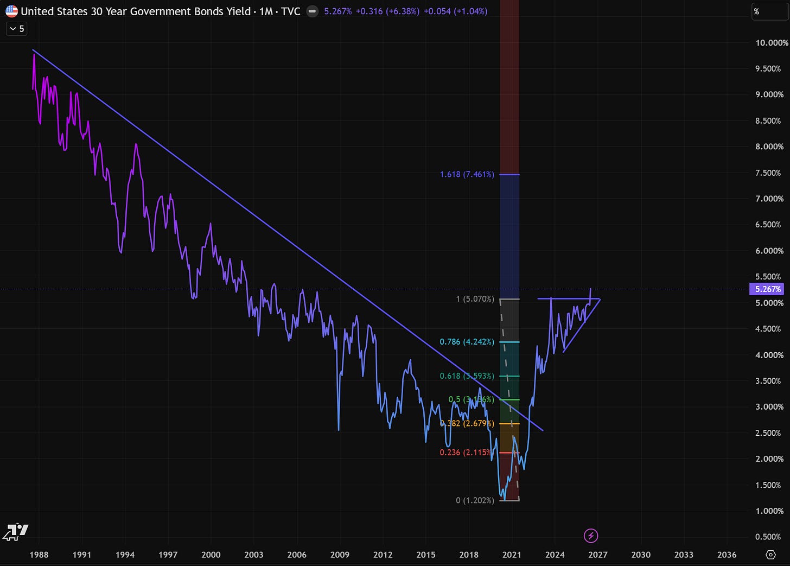Click the 6.000% price axis label

[x=769, y=251]
